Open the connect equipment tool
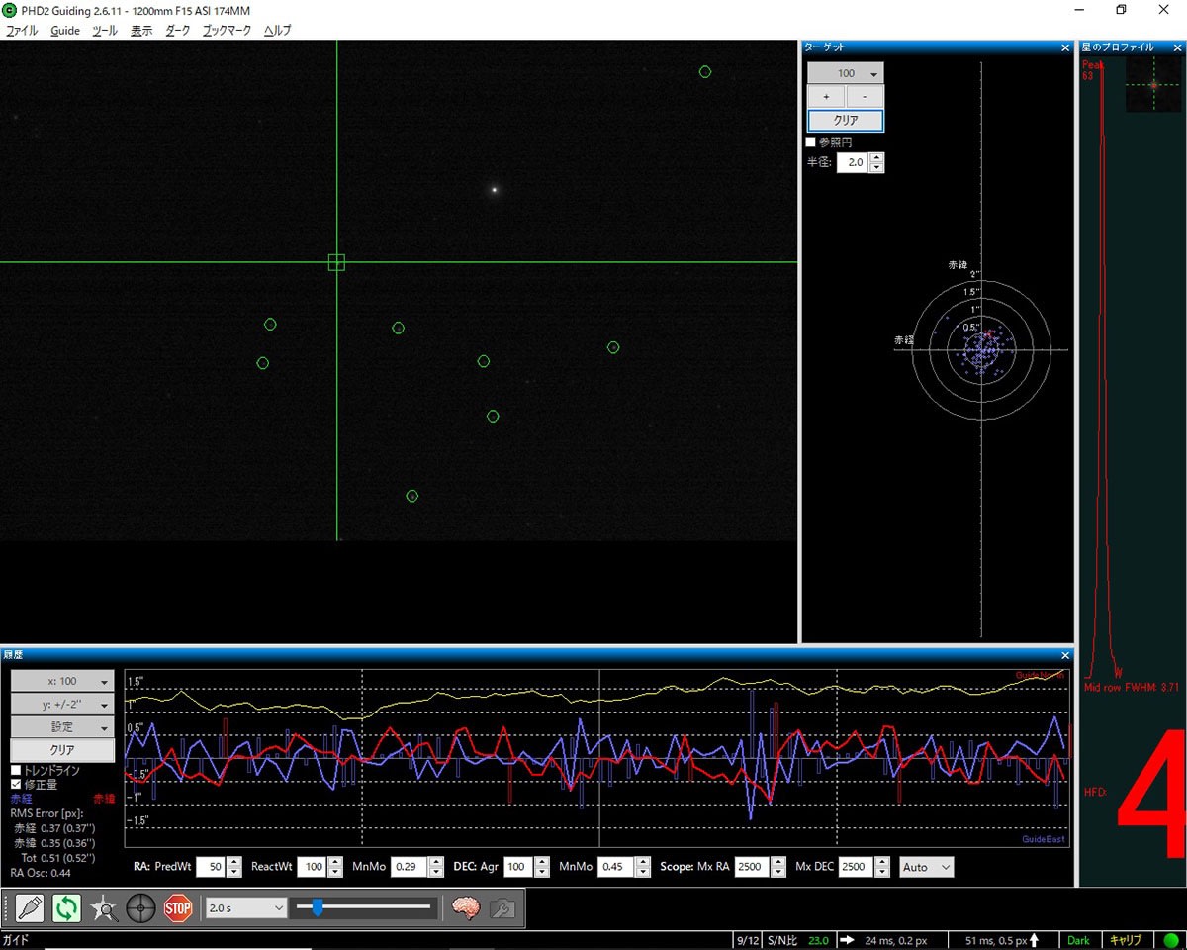1187x950 pixels. pyautogui.click(x=30, y=907)
